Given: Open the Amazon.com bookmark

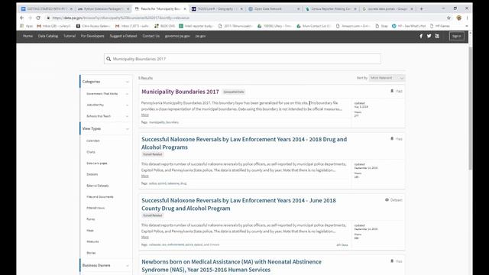Looking at the screenshot, I should pos(353,26).
